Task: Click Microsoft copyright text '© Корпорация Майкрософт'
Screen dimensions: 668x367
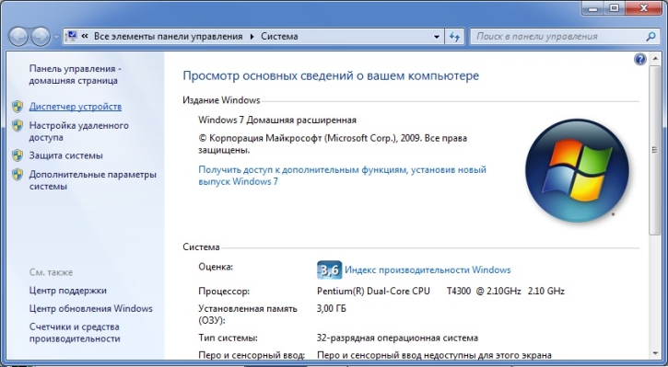Action: point(333,144)
